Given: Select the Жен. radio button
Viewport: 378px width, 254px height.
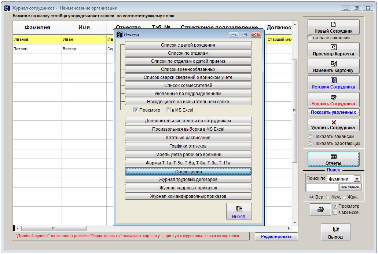Looking at the screenshot, I should click(344, 197).
